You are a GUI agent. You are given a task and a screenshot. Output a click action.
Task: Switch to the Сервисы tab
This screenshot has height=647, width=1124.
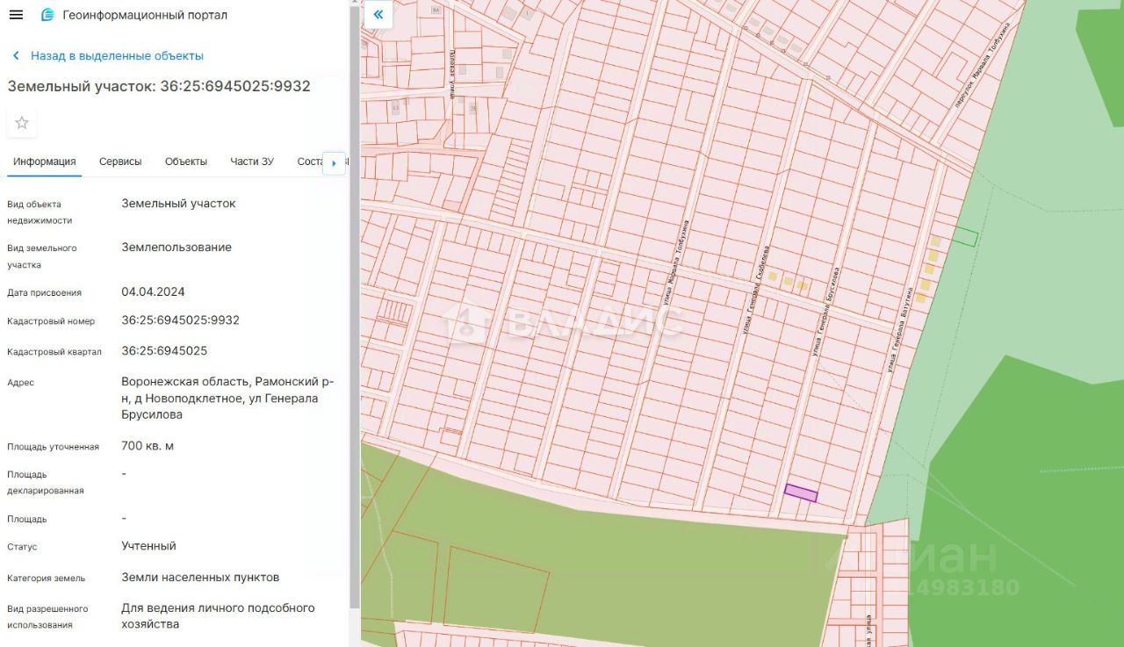[120, 162]
